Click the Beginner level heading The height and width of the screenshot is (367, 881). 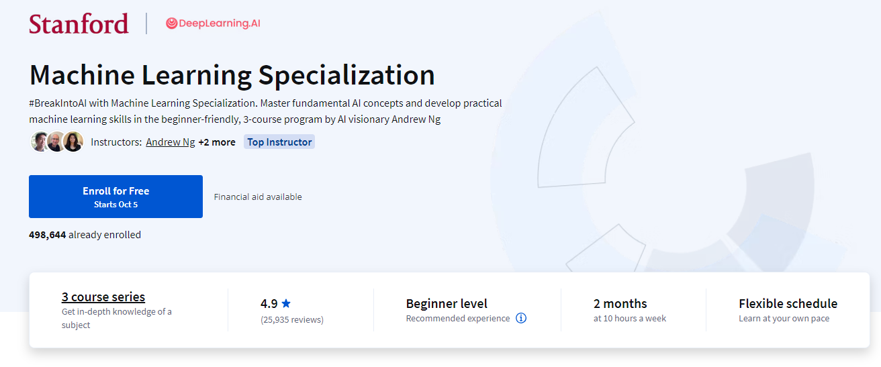447,303
